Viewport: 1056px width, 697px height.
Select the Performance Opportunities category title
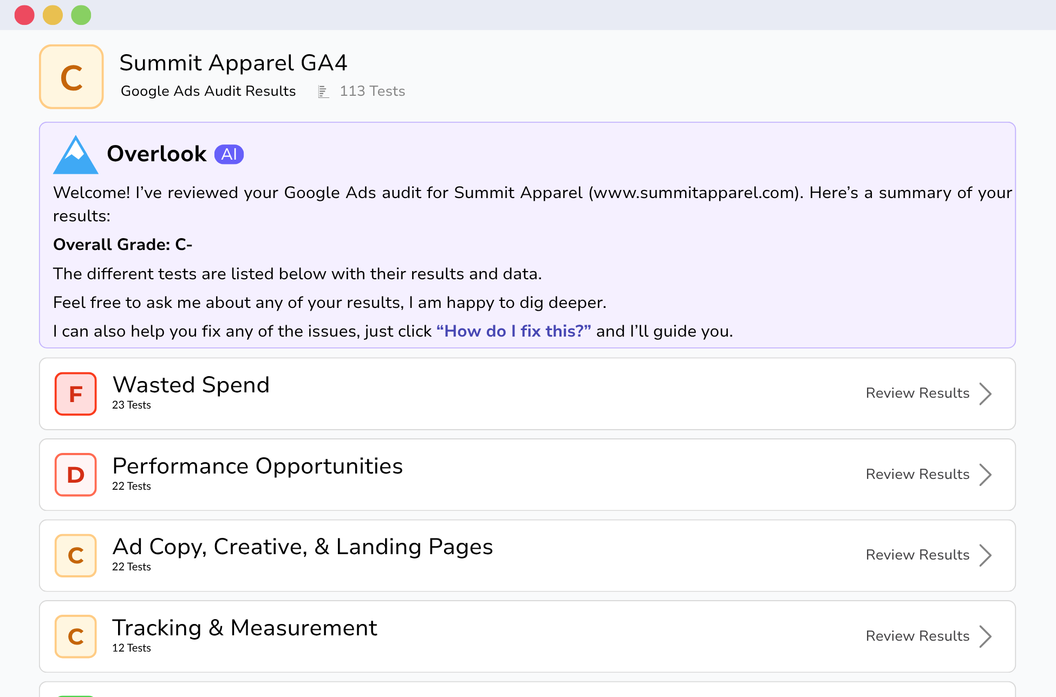pyautogui.click(x=257, y=466)
